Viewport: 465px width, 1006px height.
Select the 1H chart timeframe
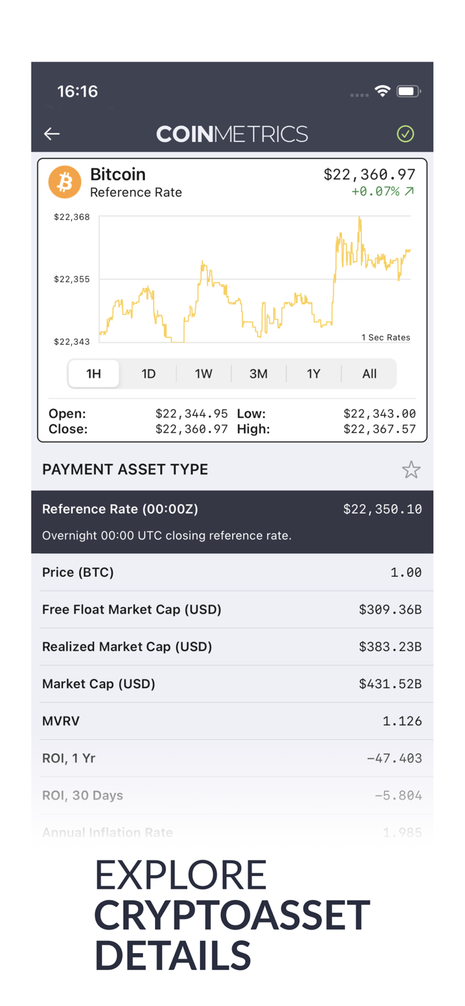point(93,374)
